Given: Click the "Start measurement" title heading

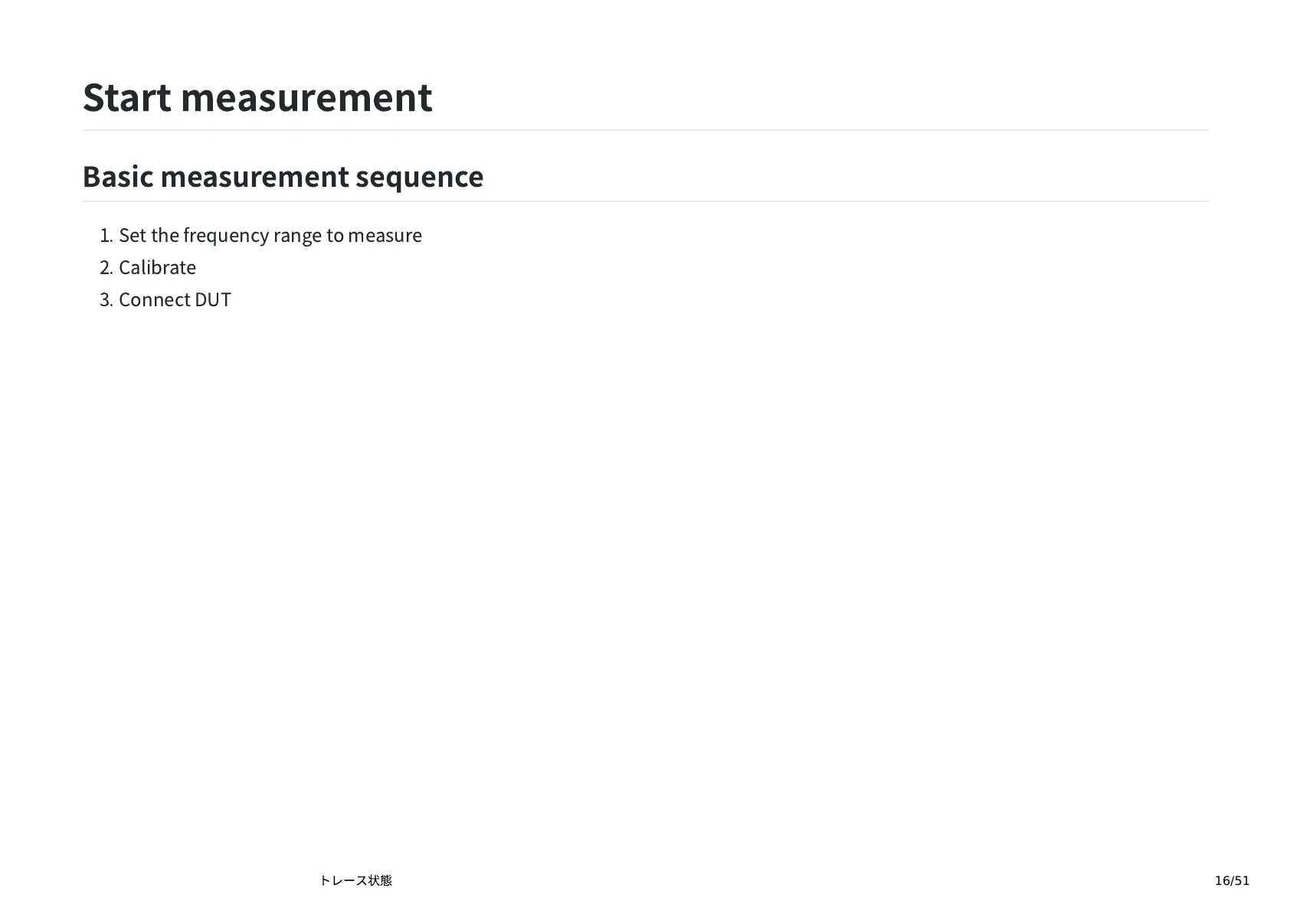Looking at the screenshot, I should click(x=257, y=97).
